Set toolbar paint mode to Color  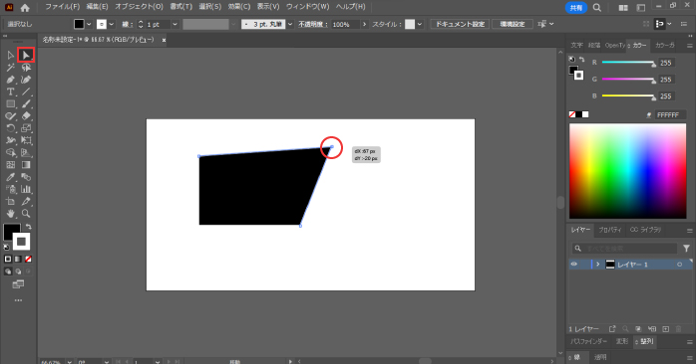[8, 259]
